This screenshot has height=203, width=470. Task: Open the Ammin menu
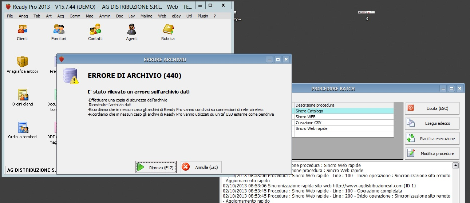click(105, 16)
